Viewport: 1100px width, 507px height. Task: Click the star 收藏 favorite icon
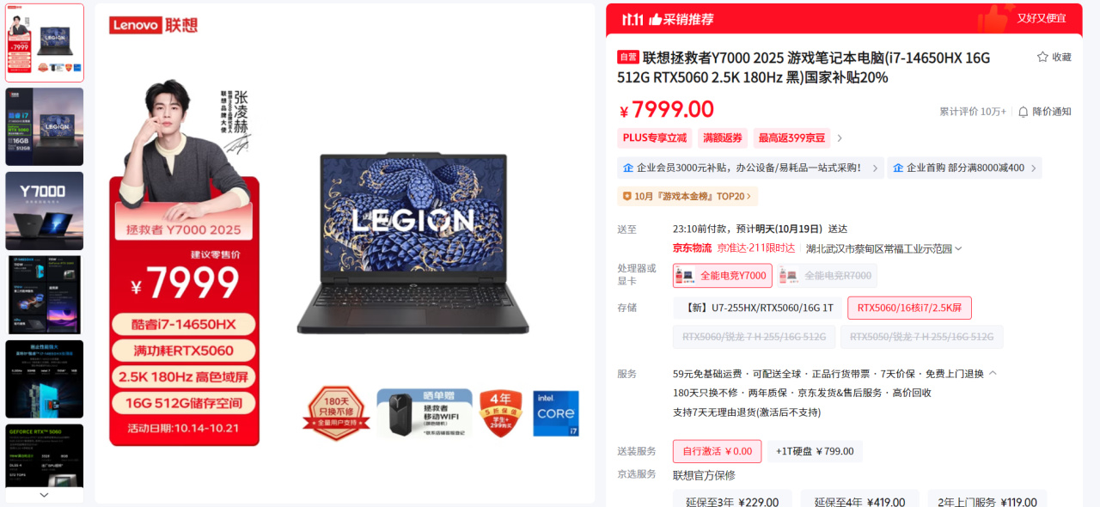click(x=1042, y=57)
